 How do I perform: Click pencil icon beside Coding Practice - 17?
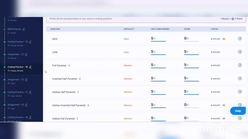pyautogui.click(x=30, y=92)
